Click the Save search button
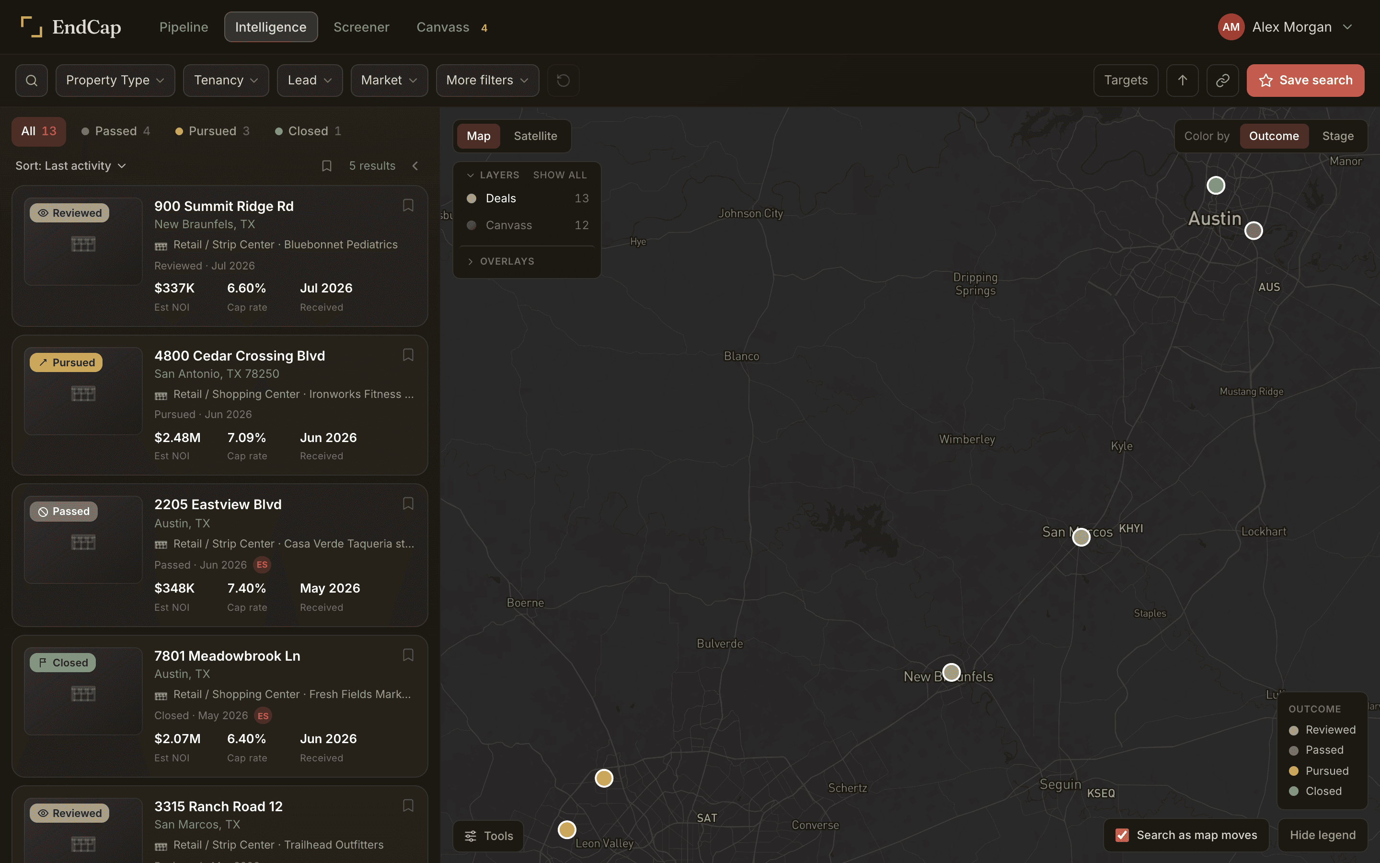Screen dimensions: 1380x863 point(1305,81)
